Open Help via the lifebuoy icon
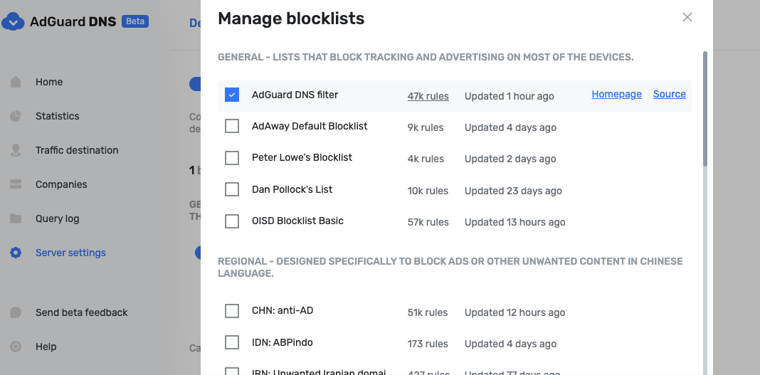Image resolution: width=760 pixels, height=375 pixels. pyautogui.click(x=16, y=347)
